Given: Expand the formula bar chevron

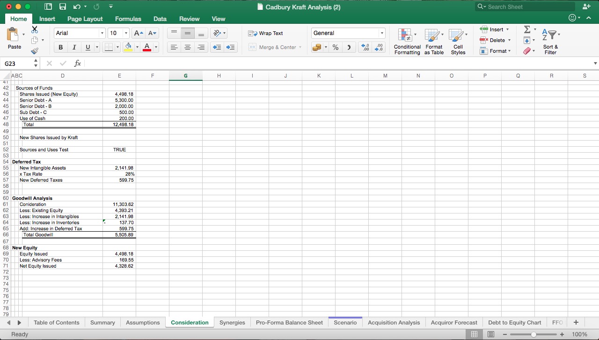Looking at the screenshot, I should pyautogui.click(x=595, y=63).
